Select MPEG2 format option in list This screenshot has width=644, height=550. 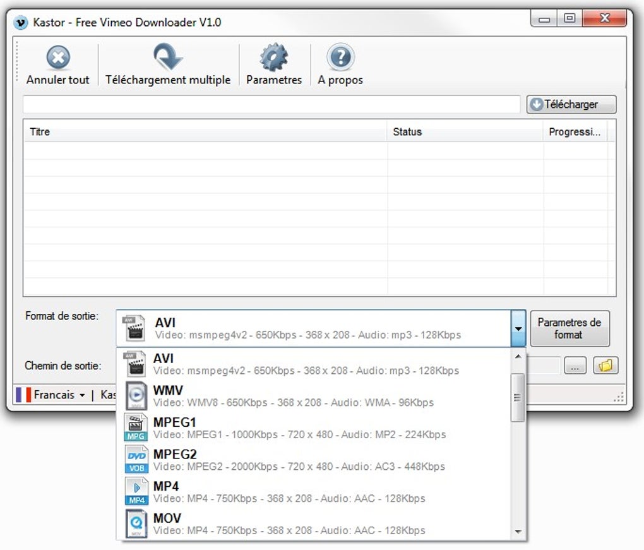pos(314,460)
